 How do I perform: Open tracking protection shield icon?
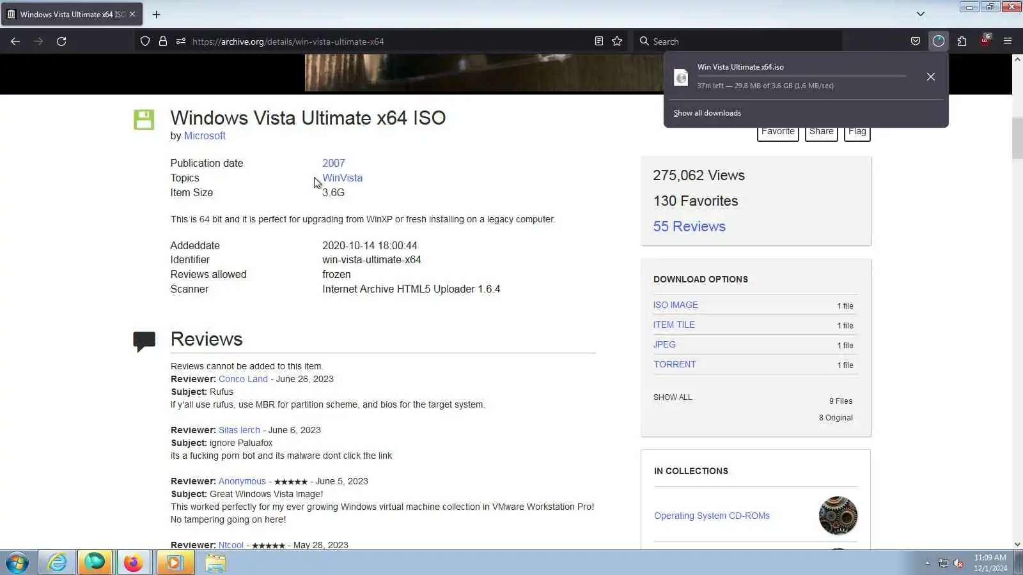tap(145, 42)
